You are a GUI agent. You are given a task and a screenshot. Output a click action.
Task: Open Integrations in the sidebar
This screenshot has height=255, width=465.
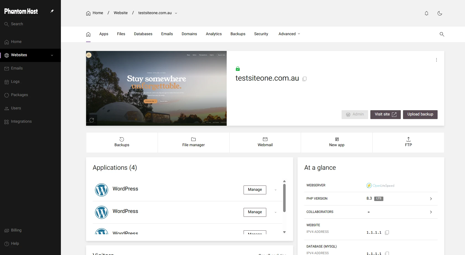click(30, 122)
